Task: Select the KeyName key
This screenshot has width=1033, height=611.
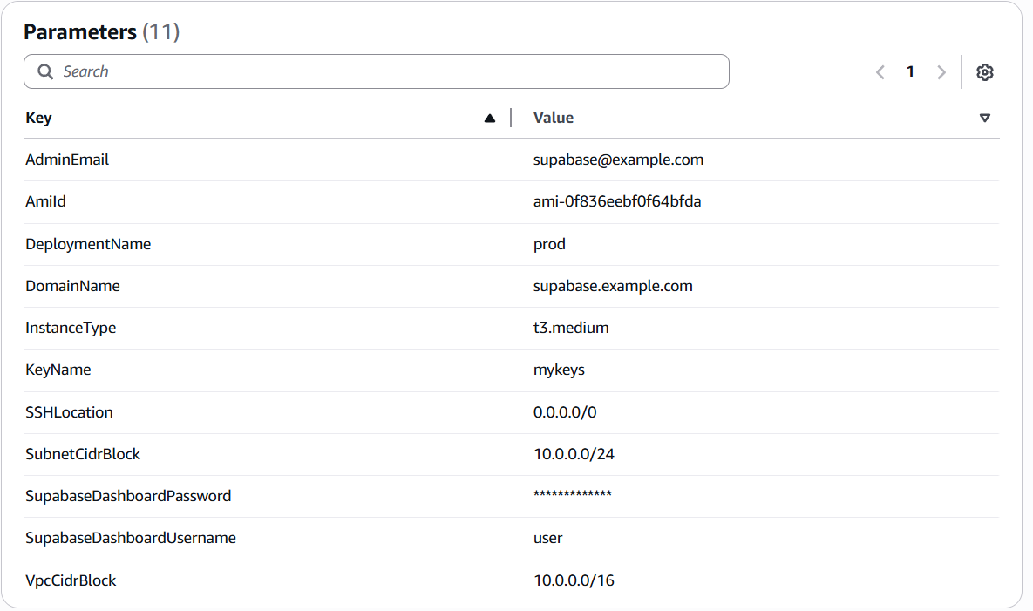Action: [x=58, y=370]
